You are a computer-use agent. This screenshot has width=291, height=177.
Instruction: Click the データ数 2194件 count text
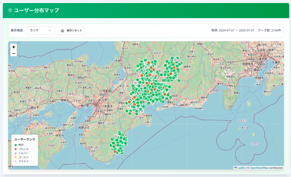coord(269,30)
